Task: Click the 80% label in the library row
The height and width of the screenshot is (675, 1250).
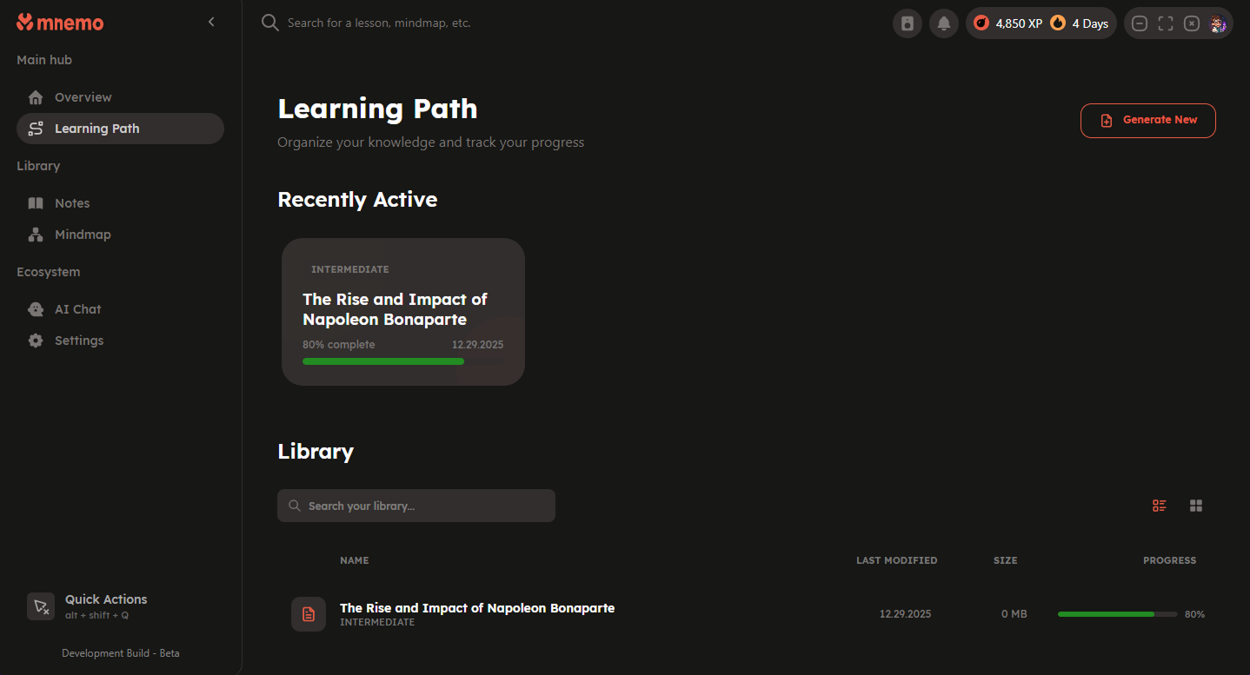Action: click(1194, 614)
